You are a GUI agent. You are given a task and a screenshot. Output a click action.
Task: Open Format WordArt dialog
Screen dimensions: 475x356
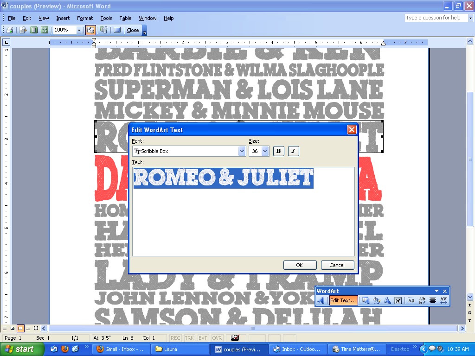pyautogui.click(x=376, y=300)
